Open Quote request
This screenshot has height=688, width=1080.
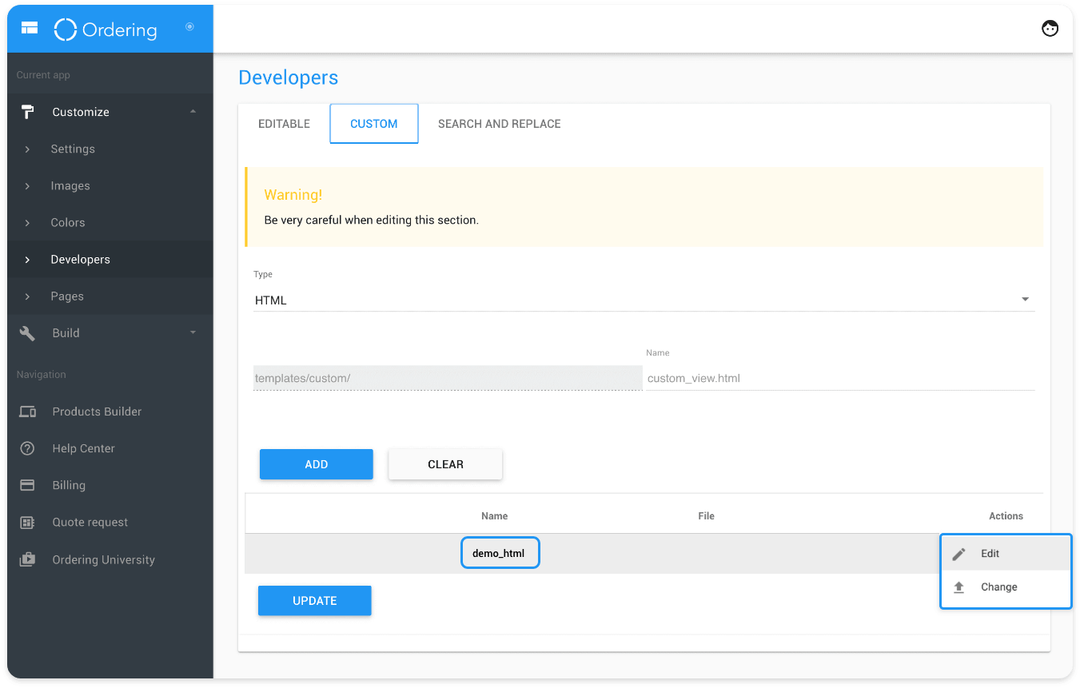(90, 522)
